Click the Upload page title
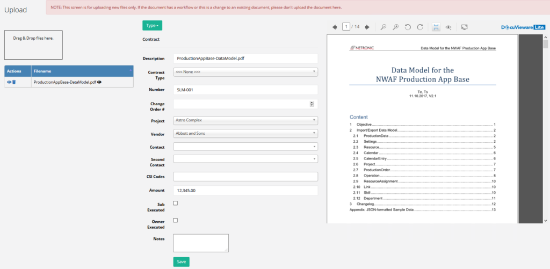550x269 pixels. tap(16, 10)
